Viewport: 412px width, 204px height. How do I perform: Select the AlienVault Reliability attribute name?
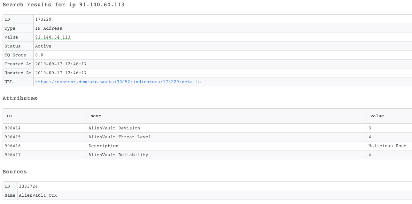(x=118, y=155)
